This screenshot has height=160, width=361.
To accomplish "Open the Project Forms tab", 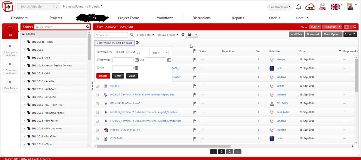I will coord(129,18).
